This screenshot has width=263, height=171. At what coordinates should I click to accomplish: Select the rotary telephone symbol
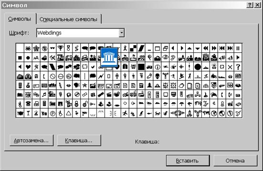pos(28,104)
